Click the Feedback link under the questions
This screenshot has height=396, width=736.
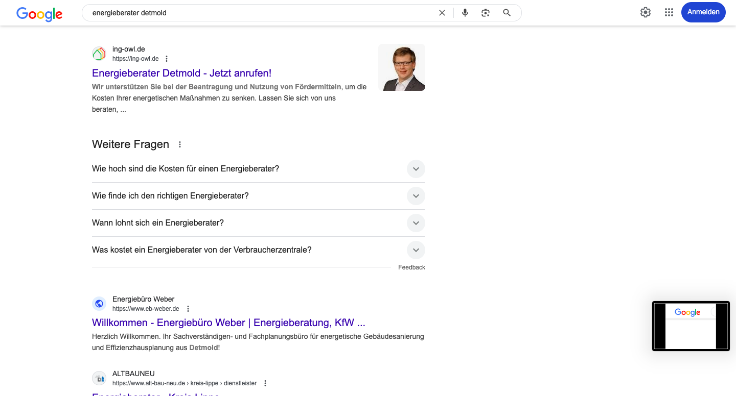coord(411,267)
